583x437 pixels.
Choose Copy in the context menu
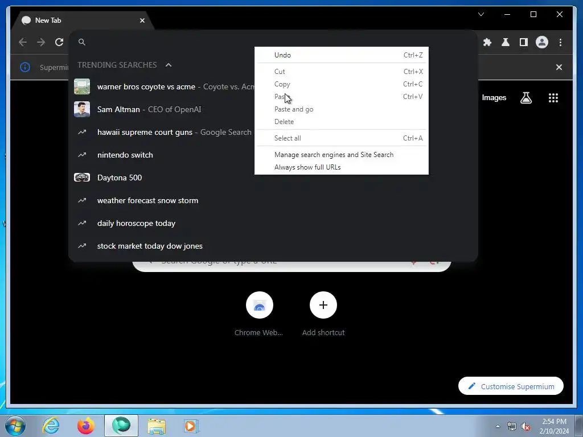(x=342, y=84)
